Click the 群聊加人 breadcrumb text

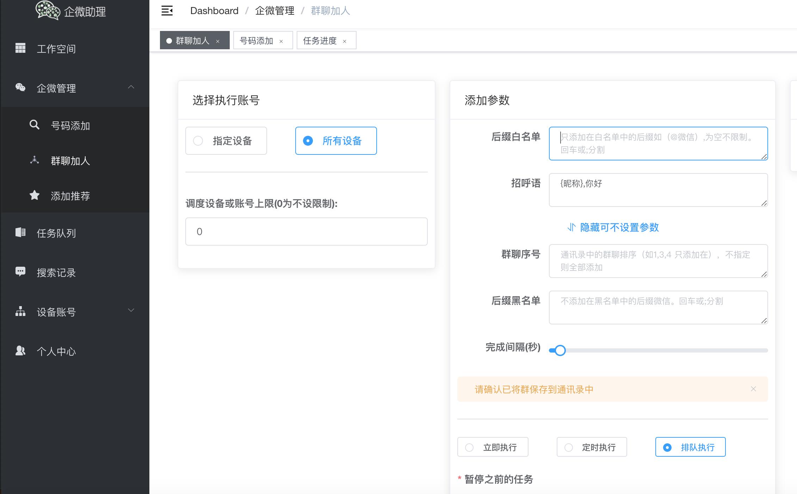[x=330, y=11]
